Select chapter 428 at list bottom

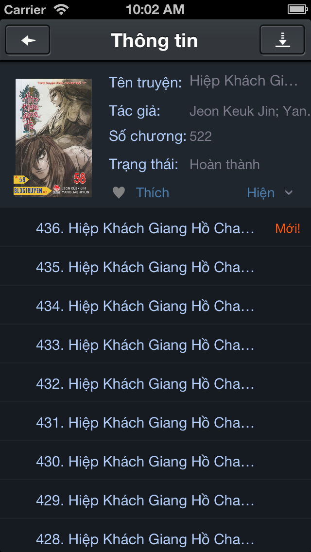155,536
